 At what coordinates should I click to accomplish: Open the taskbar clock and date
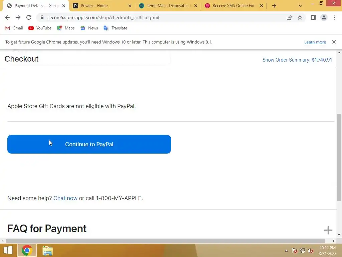point(327,251)
